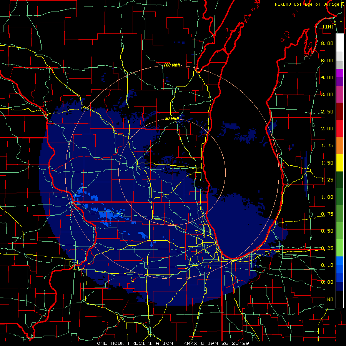Click the 6.00 legend value

pos(327,60)
